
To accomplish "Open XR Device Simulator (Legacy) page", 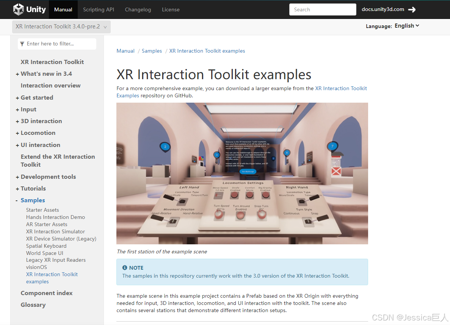I will click(61, 239).
